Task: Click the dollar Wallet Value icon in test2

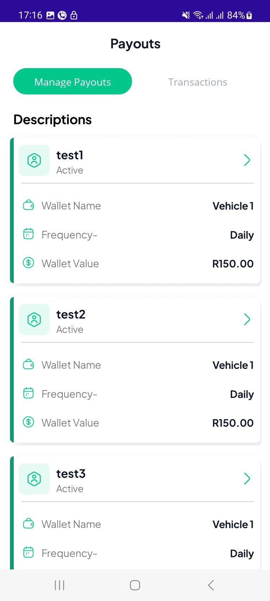Action: click(x=28, y=422)
